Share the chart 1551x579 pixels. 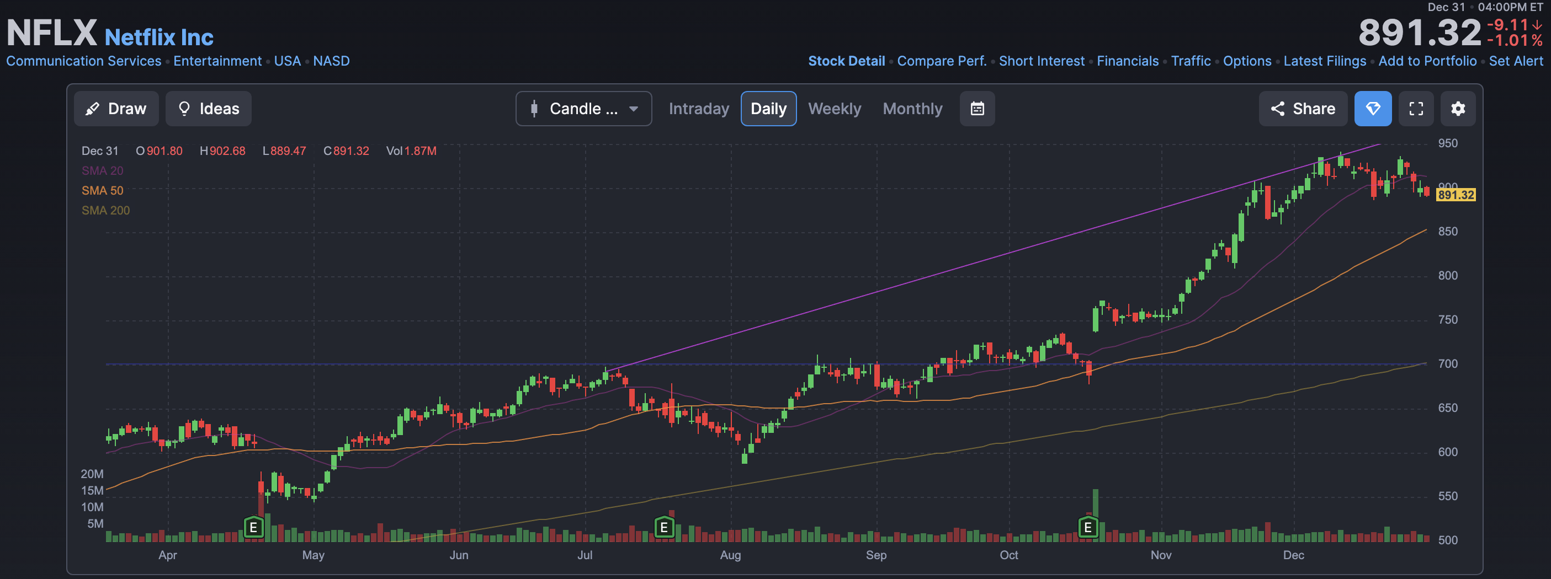(1303, 109)
